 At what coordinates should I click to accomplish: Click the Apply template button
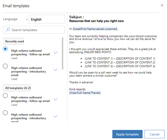(127, 134)
